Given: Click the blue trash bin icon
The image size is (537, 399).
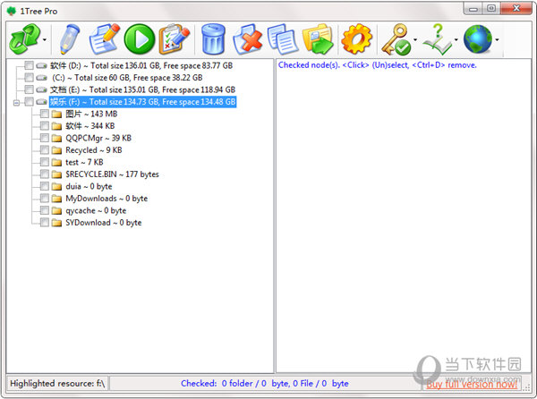Looking at the screenshot, I should pyautogui.click(x=213, y=39).
